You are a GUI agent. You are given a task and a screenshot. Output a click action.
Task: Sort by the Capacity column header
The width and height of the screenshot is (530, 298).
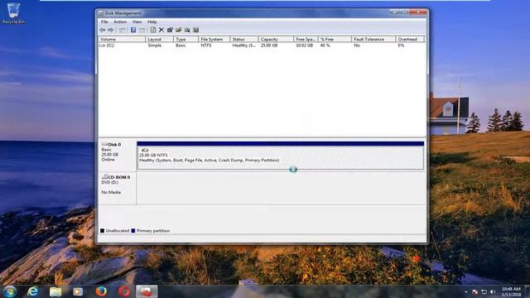276,39
